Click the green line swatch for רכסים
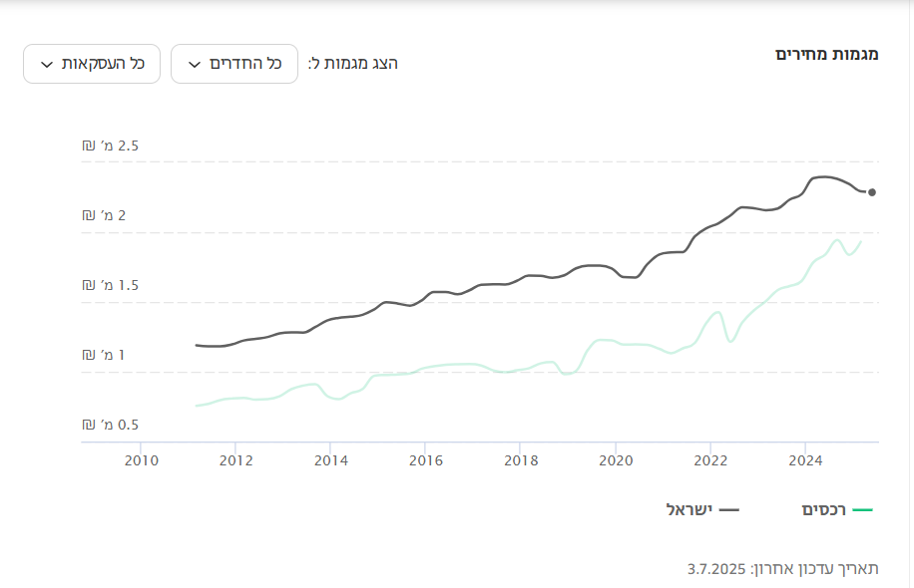Image resolution: width=914 pixels, height=588 pixels. pyautogui.click(x=863, y=510)
